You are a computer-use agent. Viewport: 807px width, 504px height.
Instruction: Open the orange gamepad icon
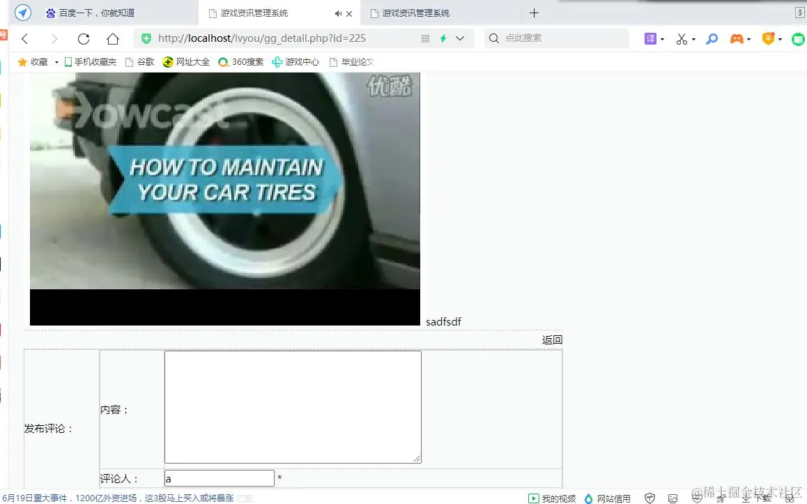click(x=737, y=38)
